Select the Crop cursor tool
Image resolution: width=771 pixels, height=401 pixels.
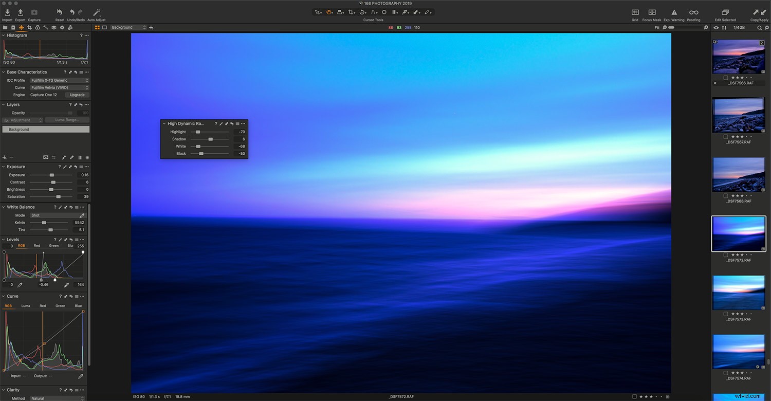tap(352, 12)
